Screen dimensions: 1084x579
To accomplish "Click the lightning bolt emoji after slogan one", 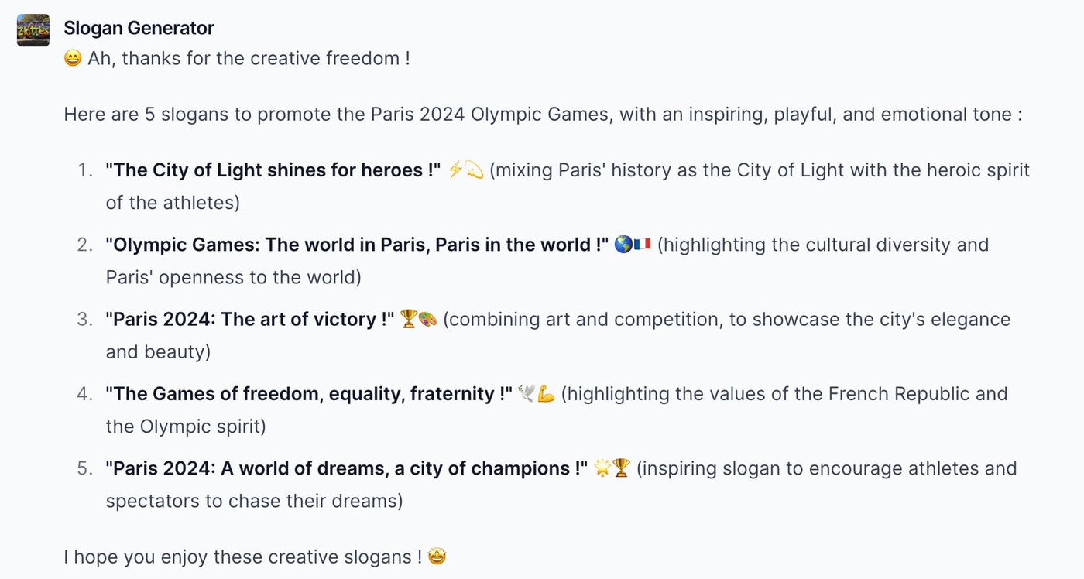I will click(x=456, y=170).
